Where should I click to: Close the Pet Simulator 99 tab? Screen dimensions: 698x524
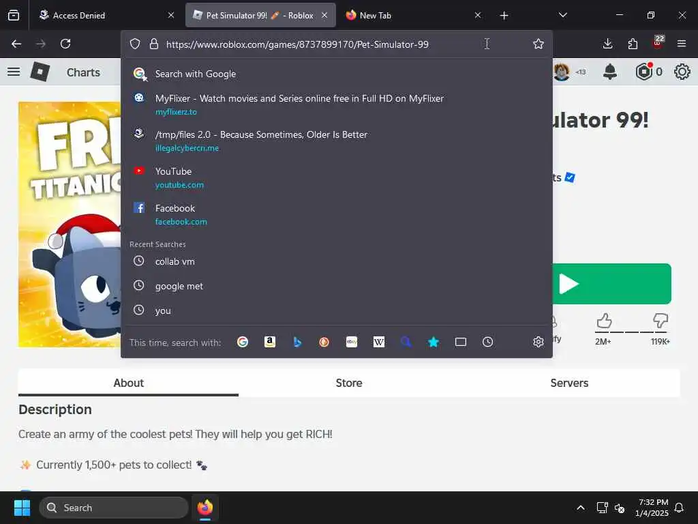(x=324, y=16)
